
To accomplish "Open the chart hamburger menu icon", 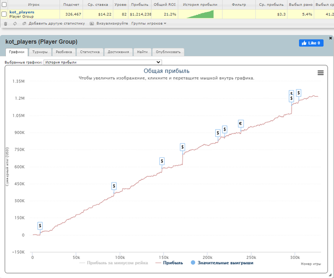I will (x=320, y=73).
